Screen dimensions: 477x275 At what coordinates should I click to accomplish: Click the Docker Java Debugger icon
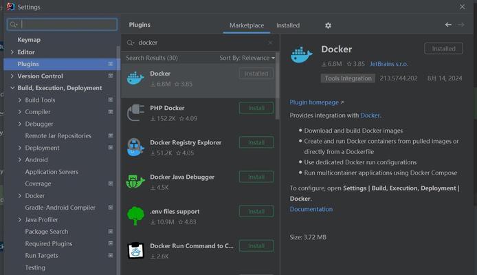pos(135,181)
